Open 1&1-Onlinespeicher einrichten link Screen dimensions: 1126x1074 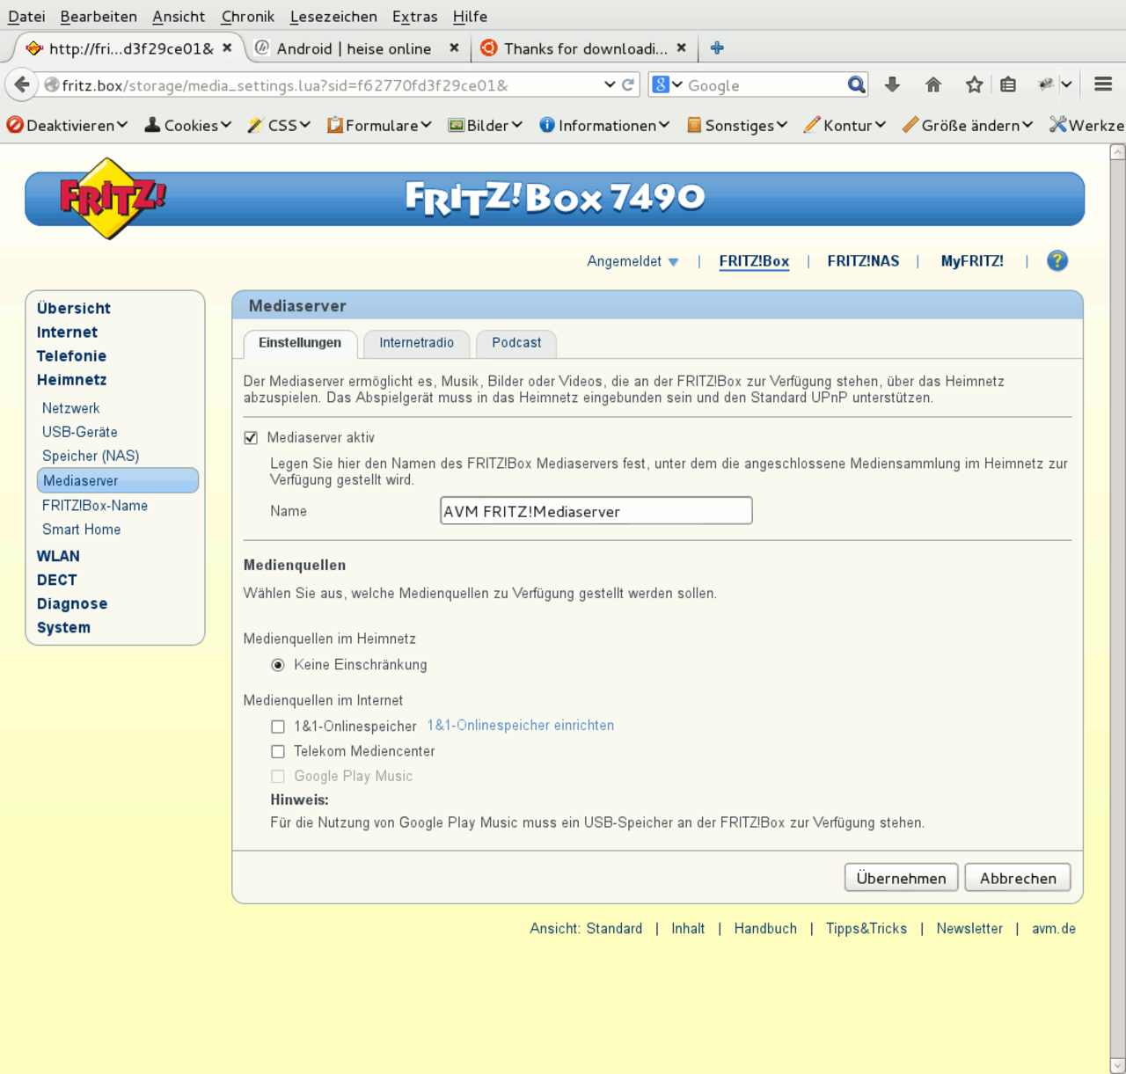[521, 726]
